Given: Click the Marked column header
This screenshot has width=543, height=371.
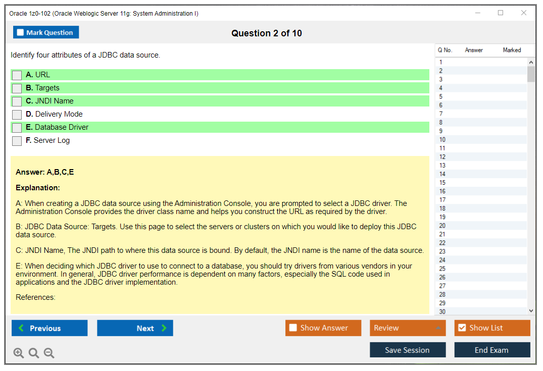Looking at the screenshot, I should (x=512, y=50).
